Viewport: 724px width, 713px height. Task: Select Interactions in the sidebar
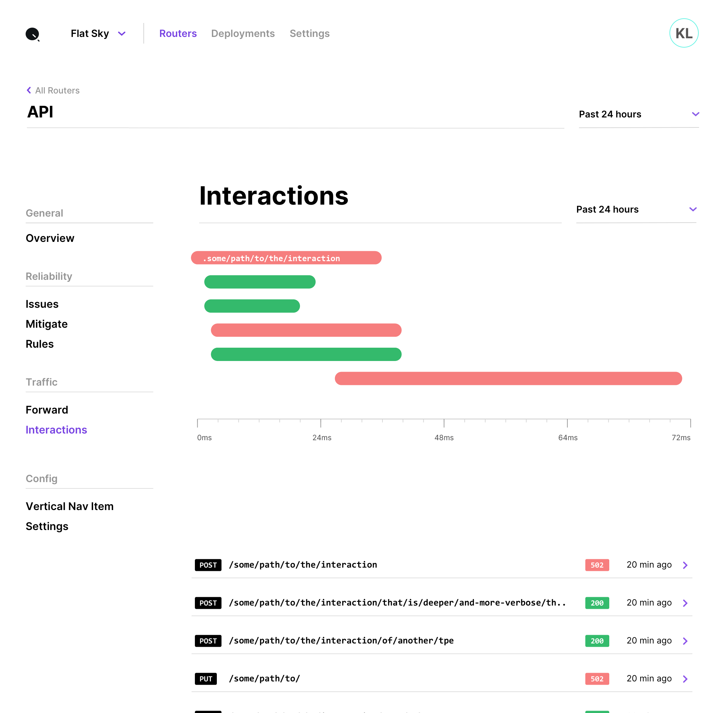56,430
